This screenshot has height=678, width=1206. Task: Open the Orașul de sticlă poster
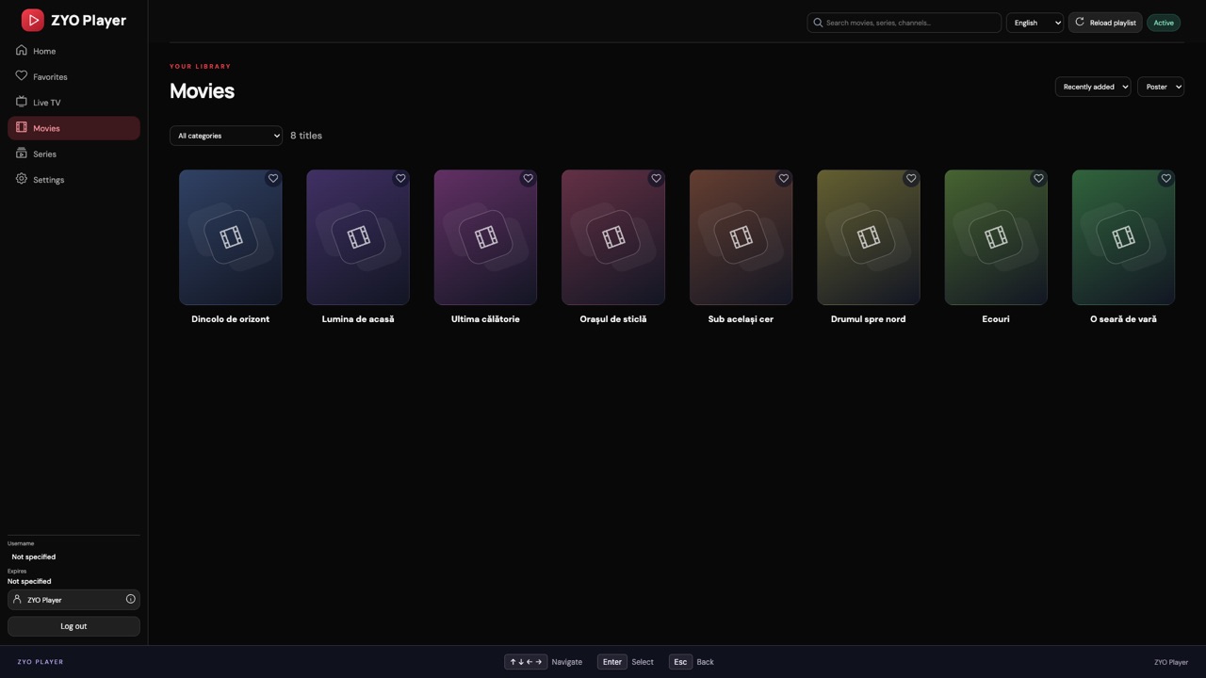[x=613, y=237]
